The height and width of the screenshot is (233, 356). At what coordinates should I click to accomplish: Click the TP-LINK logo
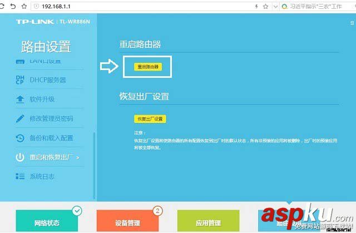[34, 22]
